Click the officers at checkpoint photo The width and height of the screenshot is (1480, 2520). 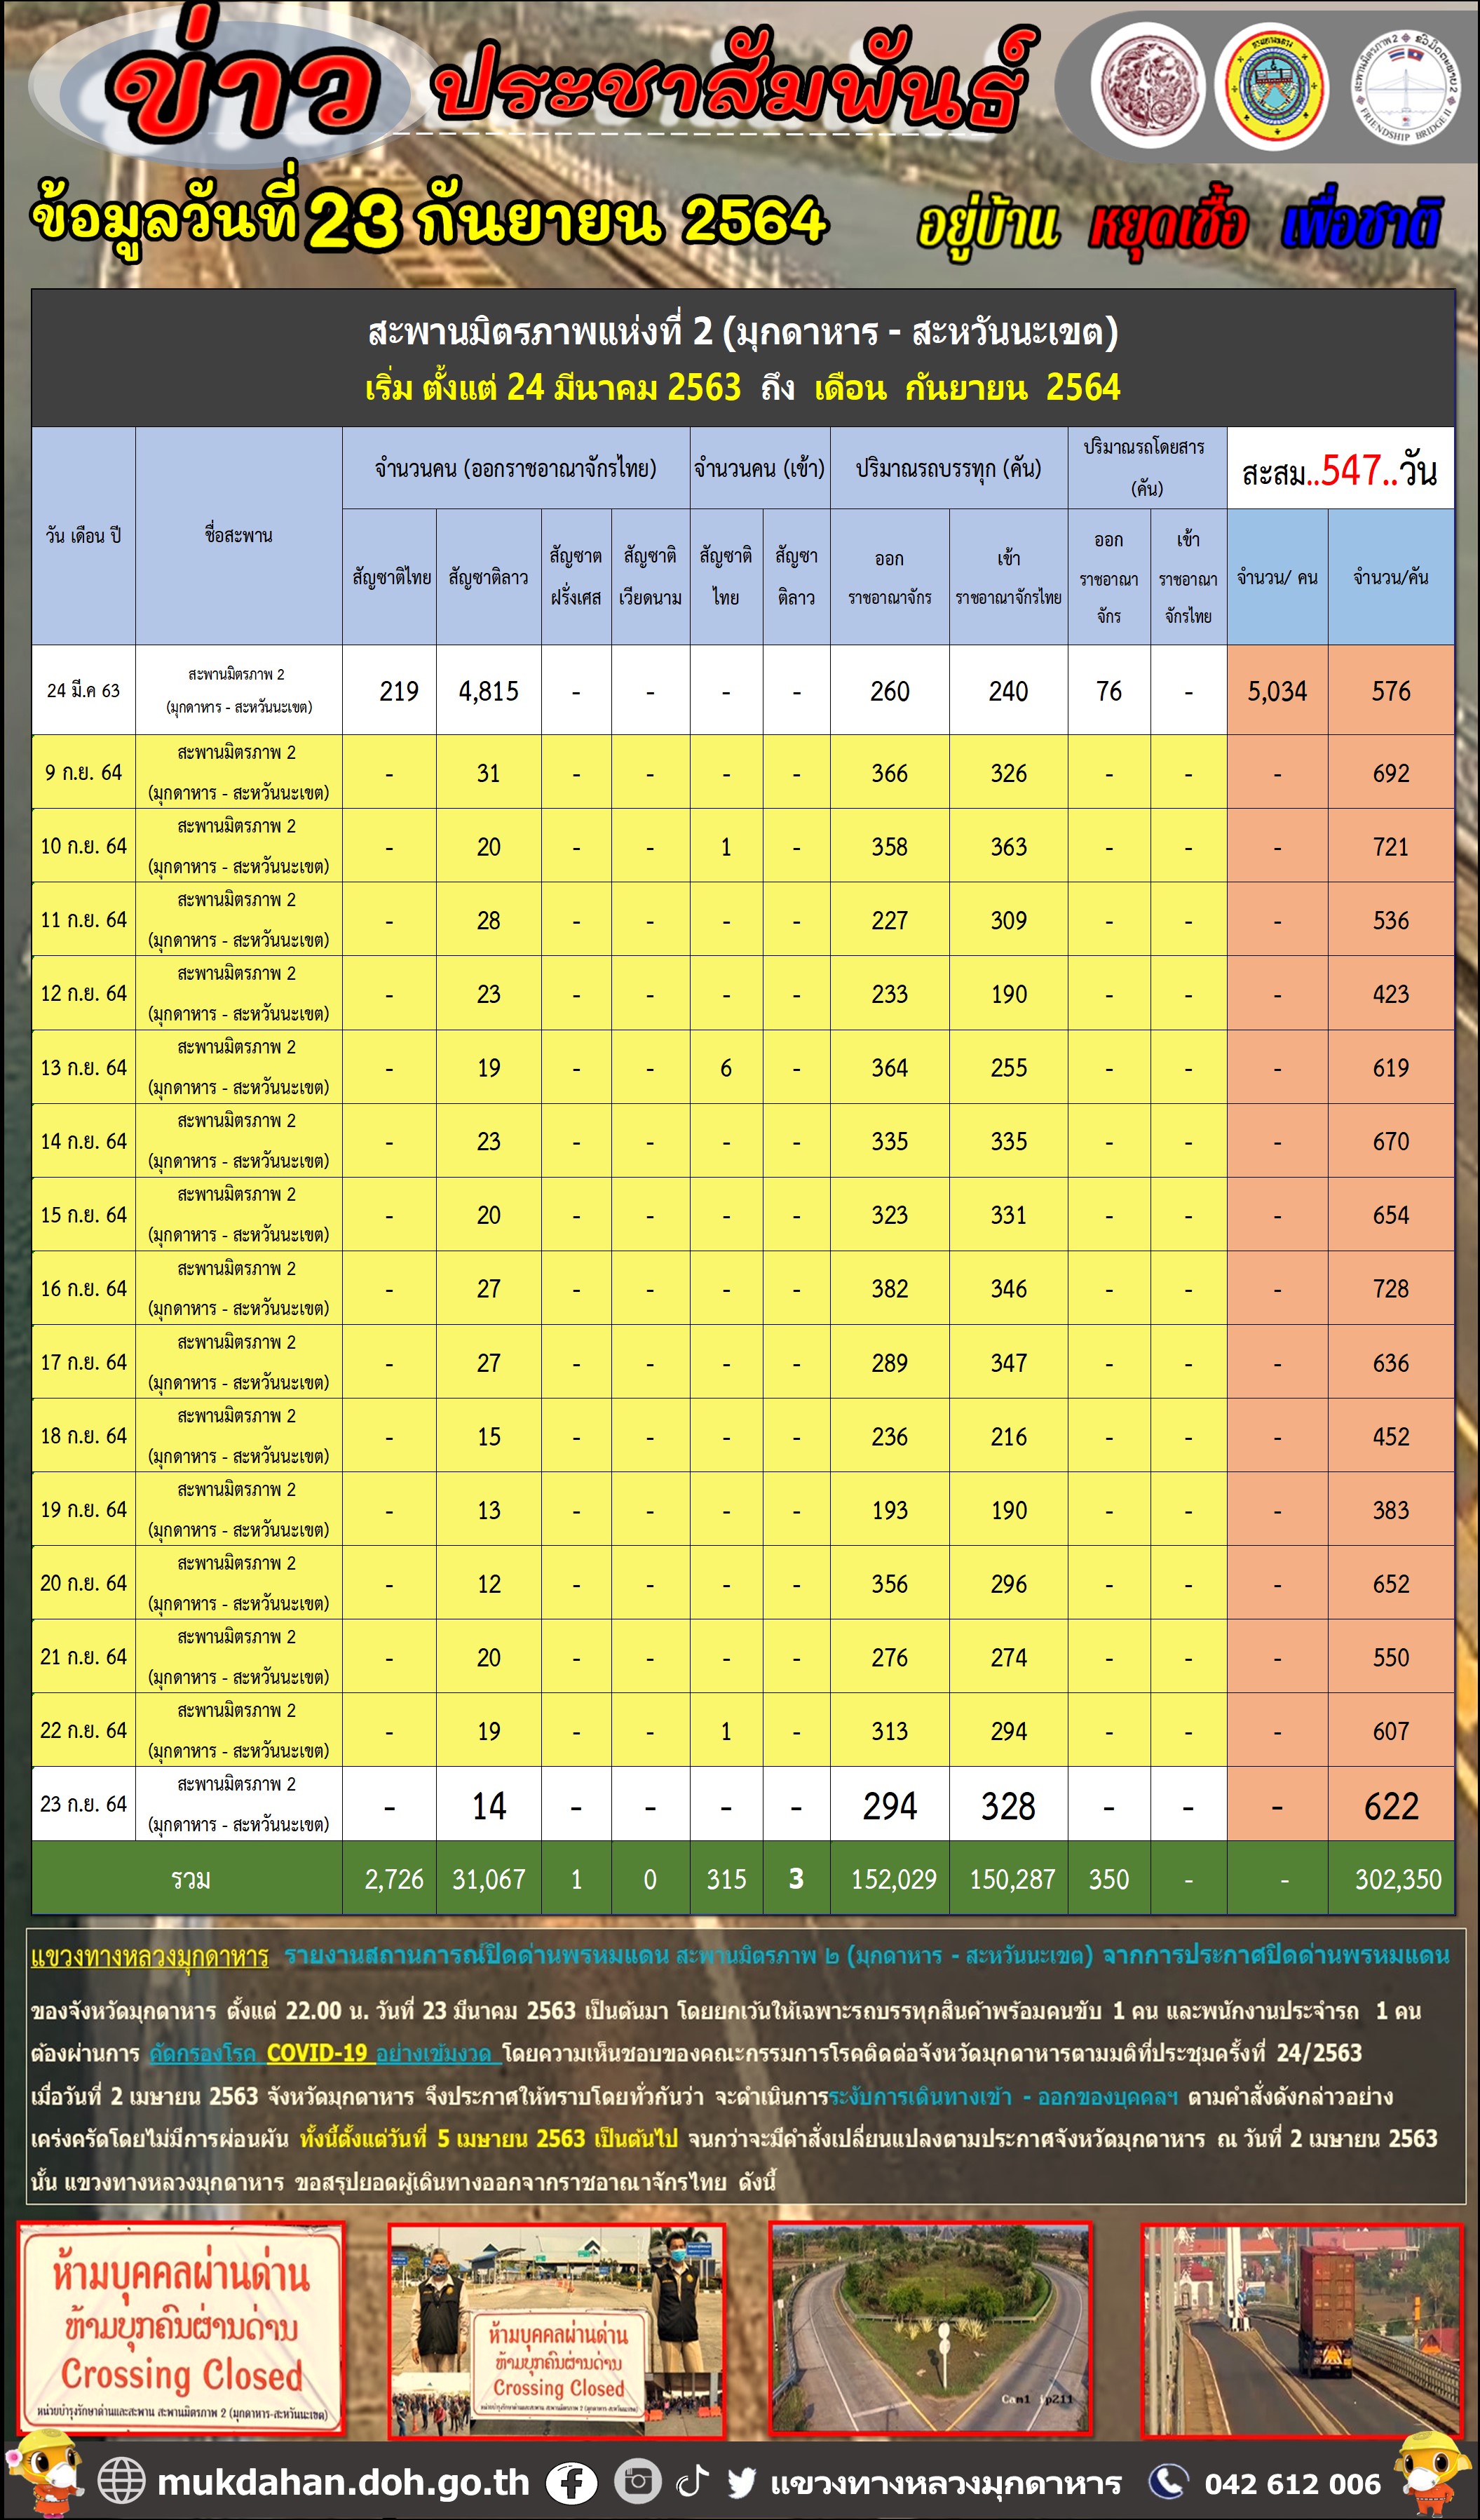point(557,2332)
